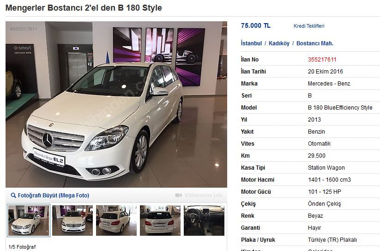Select the İstanbul location link
380x251 pixels.
pyautogui.click(x=251, y=43)
